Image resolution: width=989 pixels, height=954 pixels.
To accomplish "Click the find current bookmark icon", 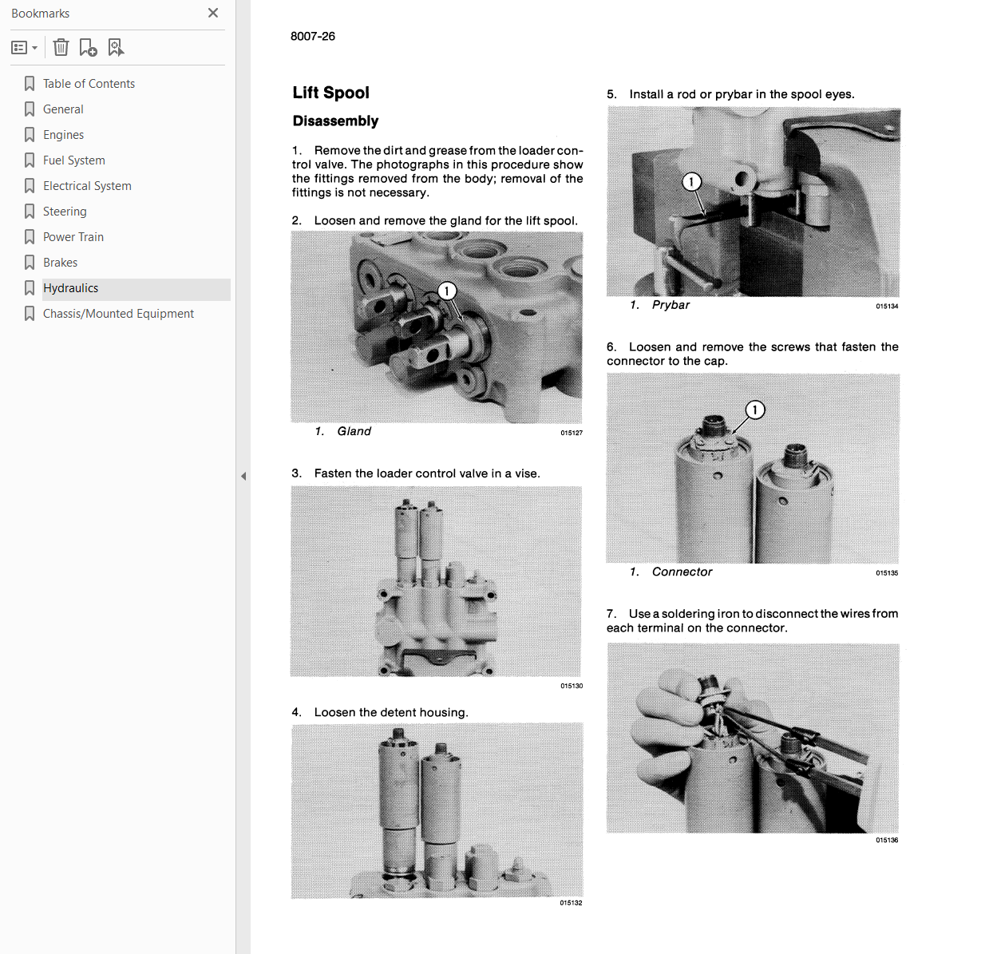I will (116, 48).
